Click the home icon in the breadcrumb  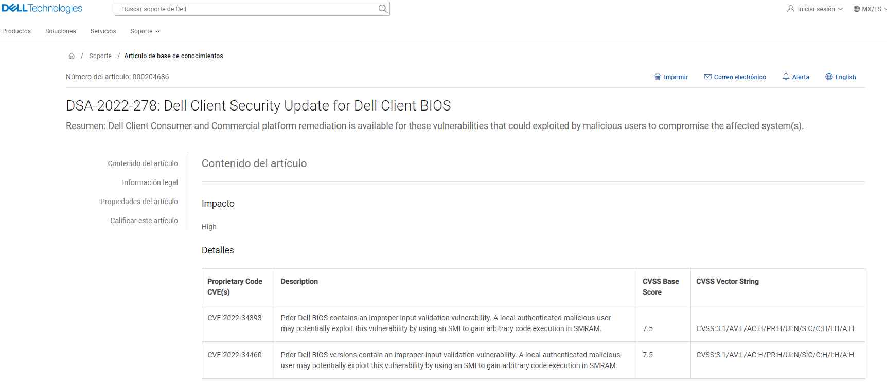click(72, 56)
